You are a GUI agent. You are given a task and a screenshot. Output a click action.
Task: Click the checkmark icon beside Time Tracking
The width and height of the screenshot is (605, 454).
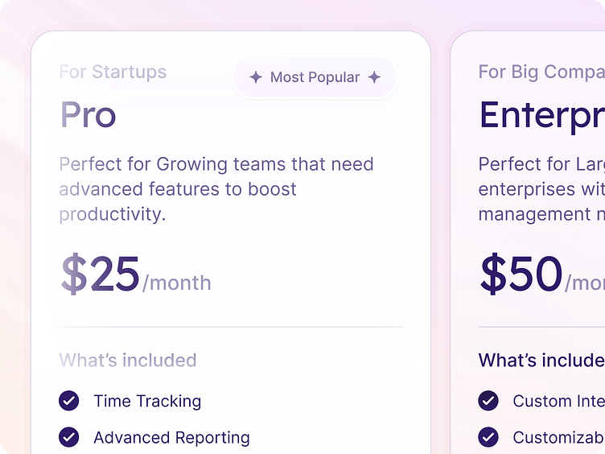(69, 401)
